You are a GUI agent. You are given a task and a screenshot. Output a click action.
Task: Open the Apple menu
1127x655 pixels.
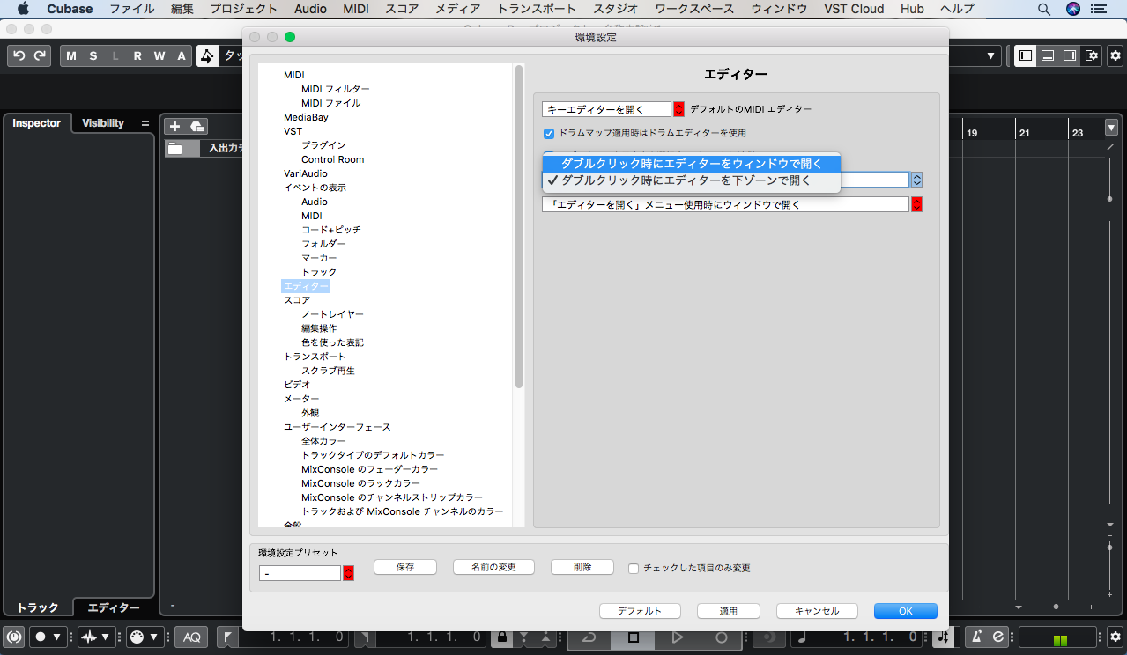click(23, 9)
